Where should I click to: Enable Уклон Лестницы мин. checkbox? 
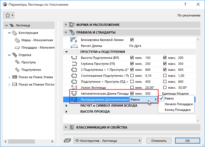(132, 88)
